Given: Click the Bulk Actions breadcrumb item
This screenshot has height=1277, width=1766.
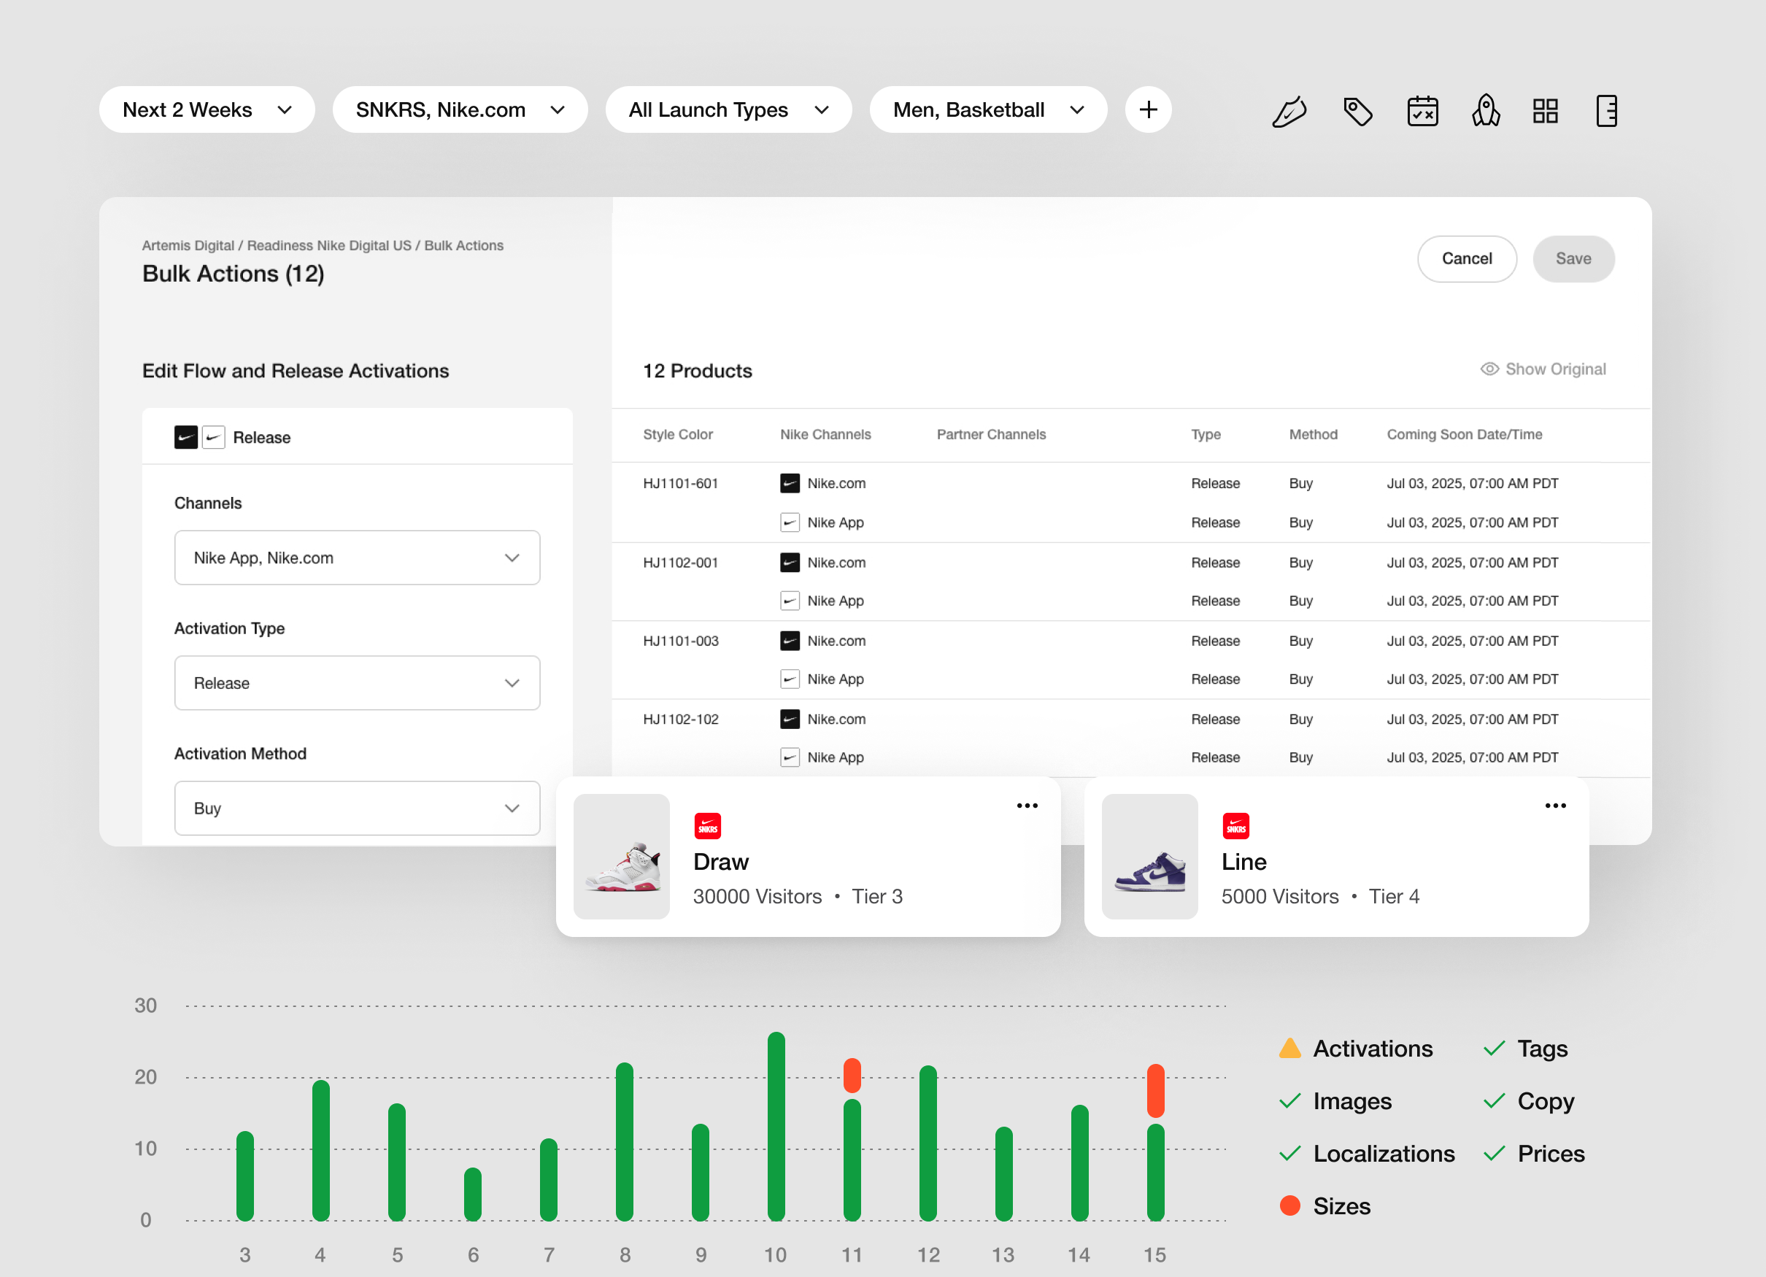Looking at the screenshot, I should click(x=463, y=245).
